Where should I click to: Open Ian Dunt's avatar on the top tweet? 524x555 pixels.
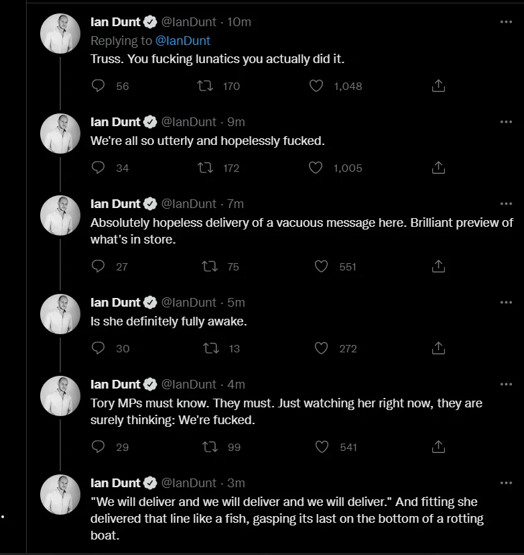point(60,34)
